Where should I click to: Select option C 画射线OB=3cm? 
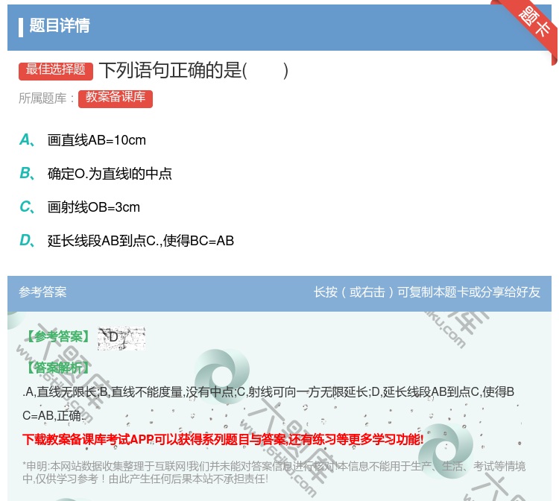tap(94, 207)
